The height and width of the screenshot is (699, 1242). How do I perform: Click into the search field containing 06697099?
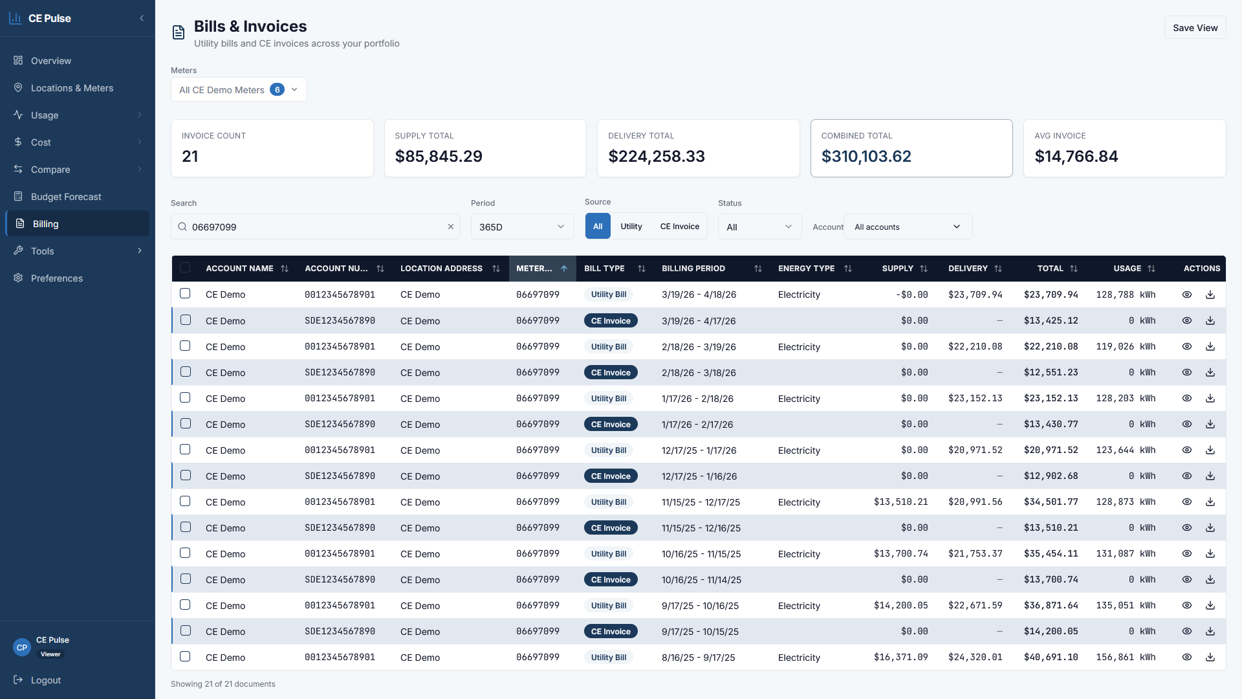tap(316, 227)
